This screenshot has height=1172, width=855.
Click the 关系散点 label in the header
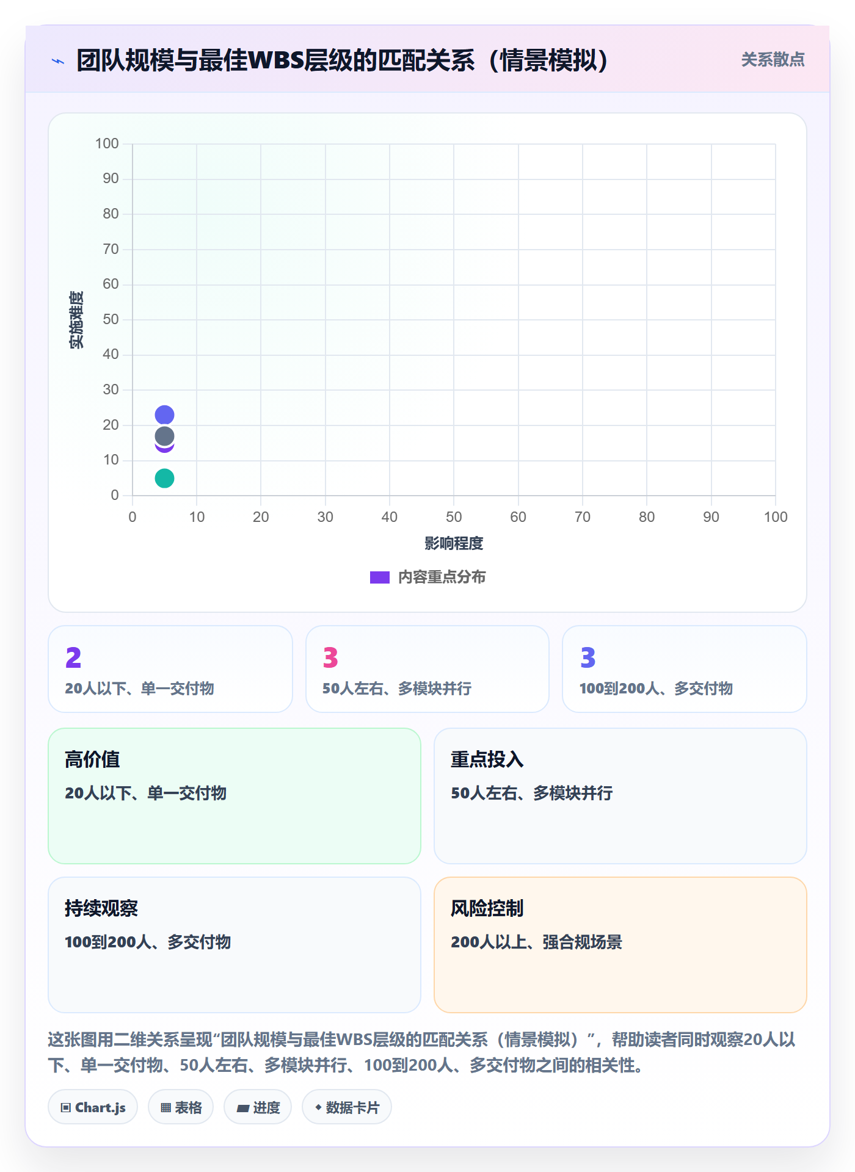773,60
